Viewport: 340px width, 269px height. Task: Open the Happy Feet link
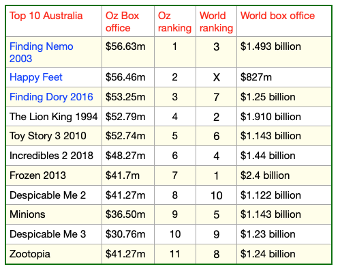pyautogui.click(x=36, y=77)
